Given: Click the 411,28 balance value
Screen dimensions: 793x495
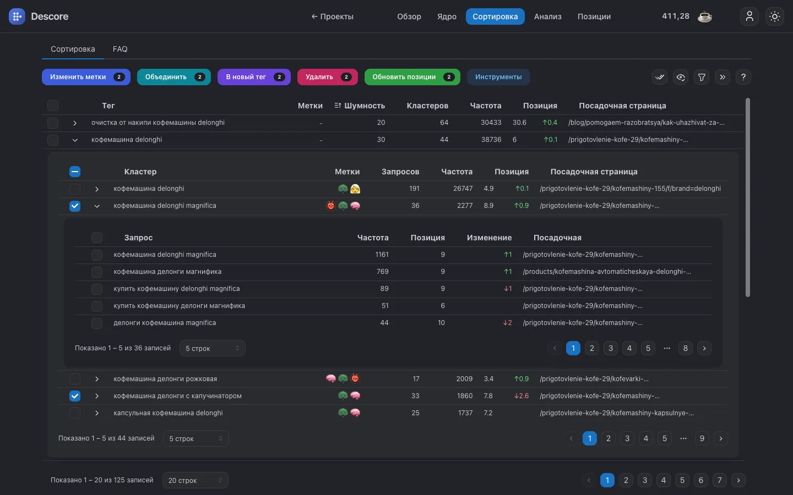Looking at the screenshot, I should click(x=676, y=16).
